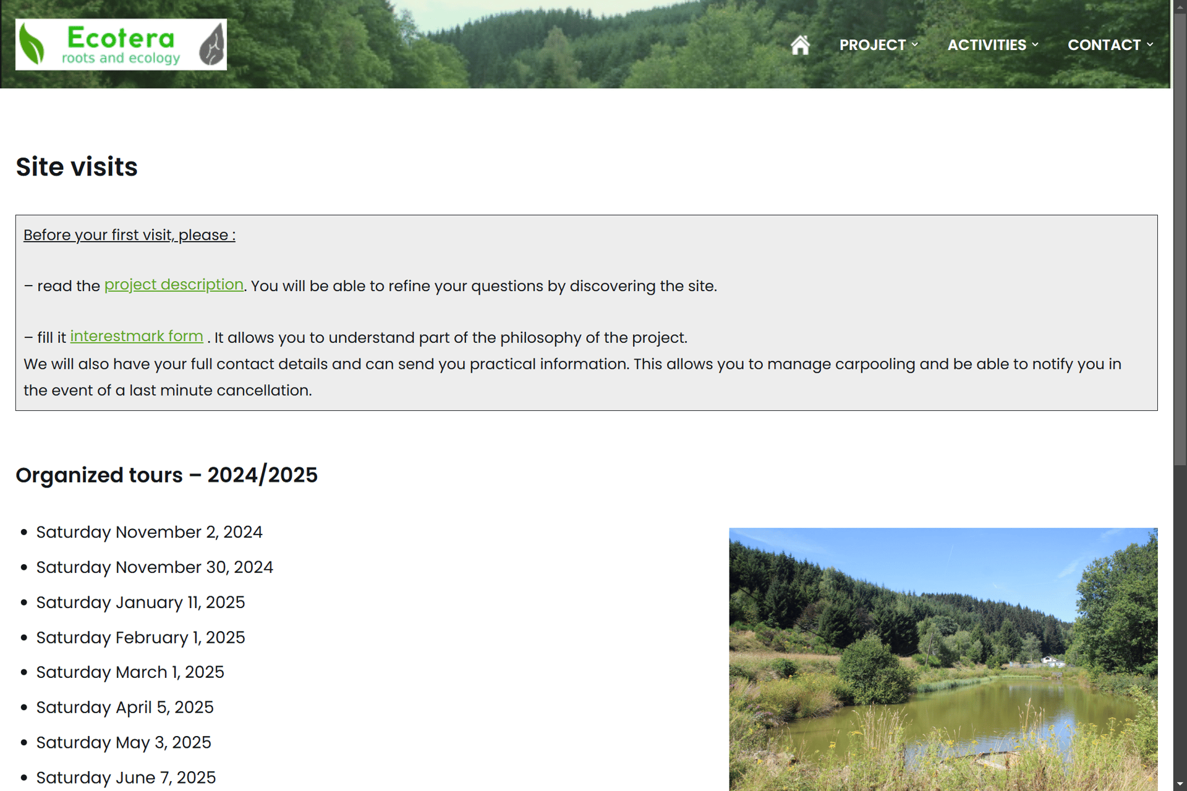
Task: Follow the project description link
Action: [x=174, y=285]
